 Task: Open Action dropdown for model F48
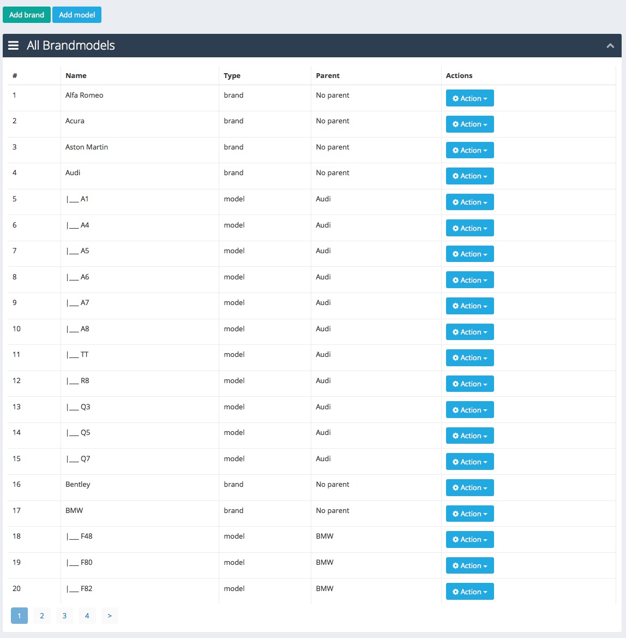pos(470,539)
